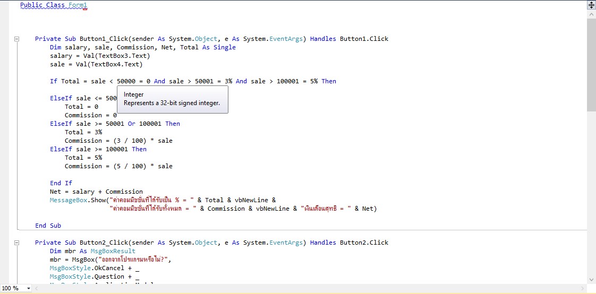Open the 100% zoom dropdown arrow
596x294 pixels.
coord(28,288)
